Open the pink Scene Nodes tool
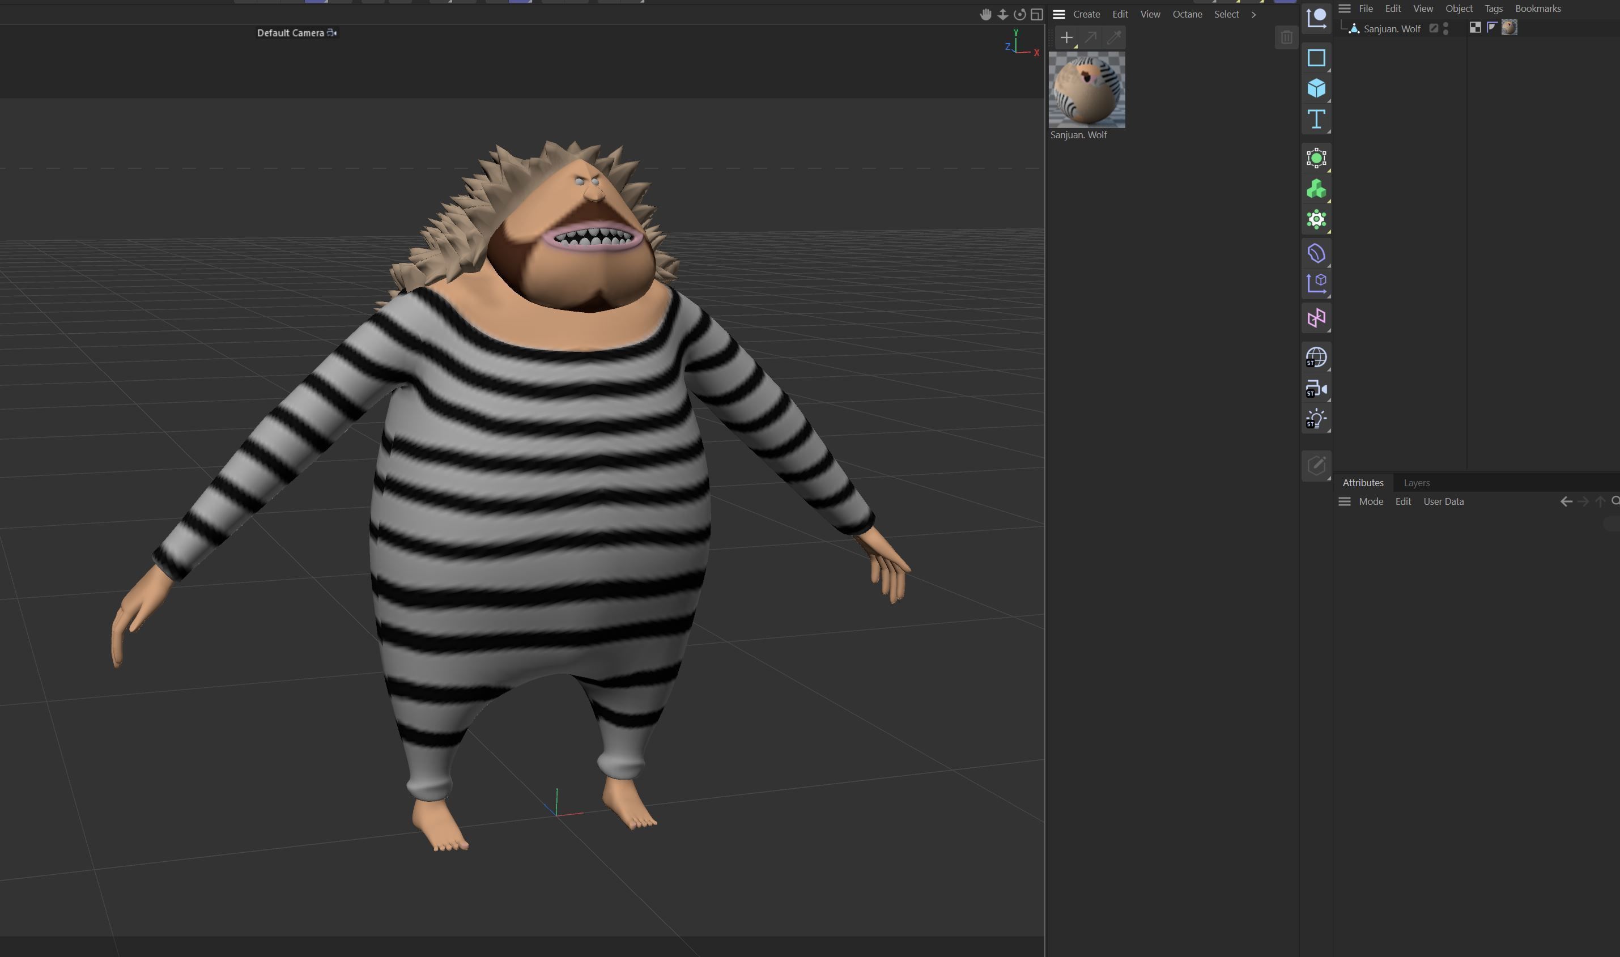 (x=1316, y=318)
